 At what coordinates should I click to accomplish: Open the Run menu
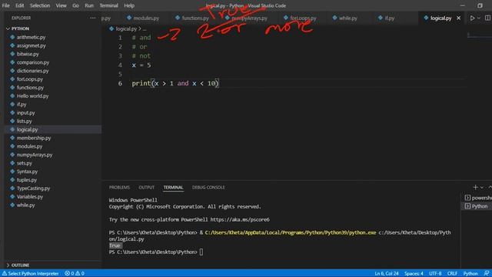[89, 5]
